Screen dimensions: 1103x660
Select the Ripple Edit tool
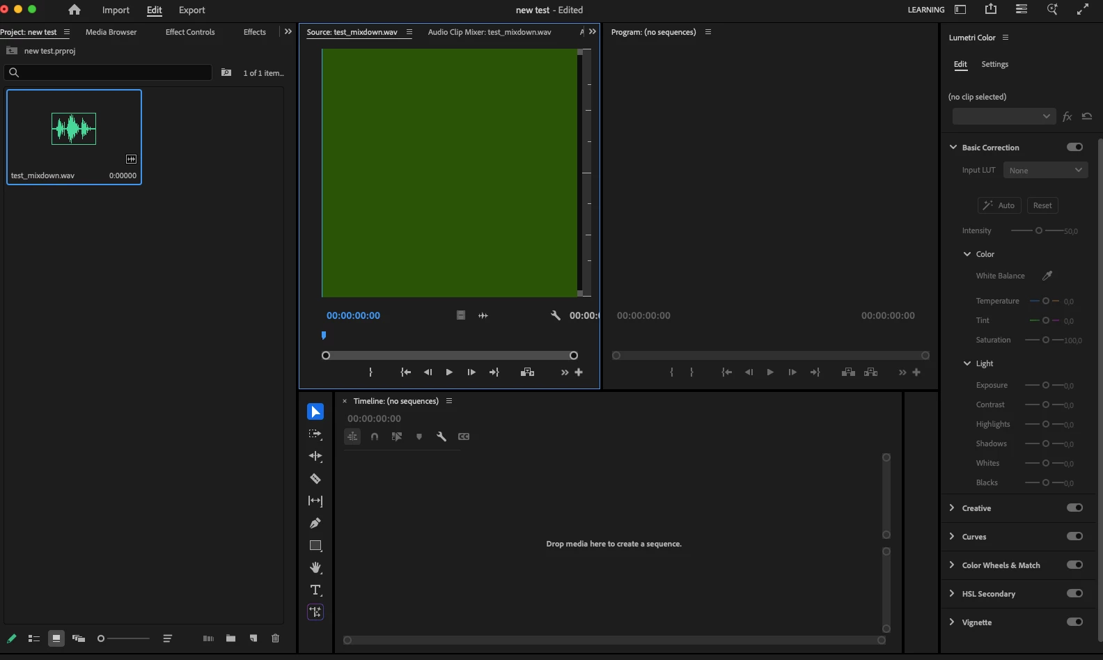[x=315, y=457]
